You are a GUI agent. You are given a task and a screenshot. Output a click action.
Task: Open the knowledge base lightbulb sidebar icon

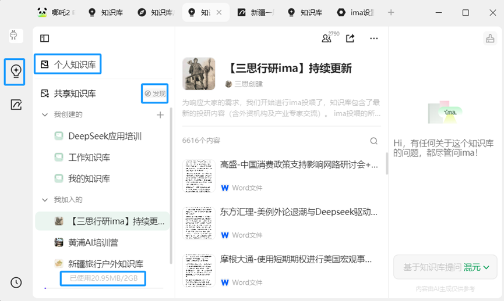(15, 71)
